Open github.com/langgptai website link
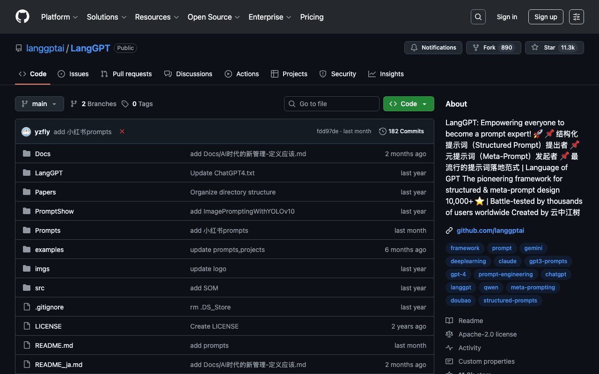599x374 pixels. coord(490,230)
